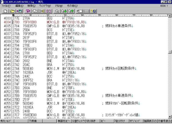Create a new file with the blank page icon
The image size is (172, 129).
point(5,11)
